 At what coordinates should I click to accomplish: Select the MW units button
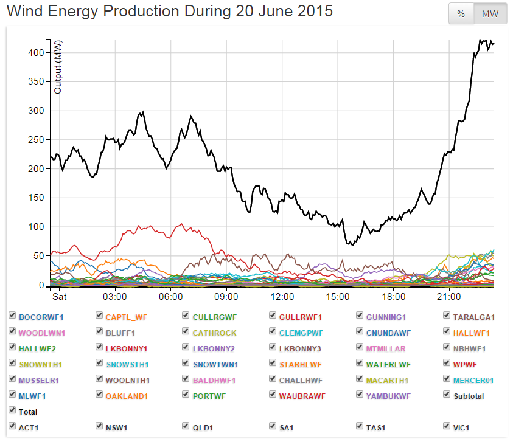click(x=490, y=14)
